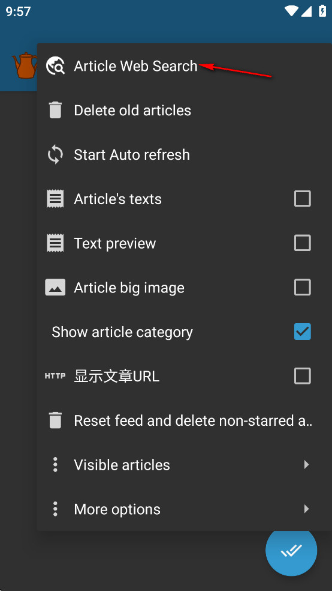This screenshot has width=332, height=591.
Task: Tap the teapot app icon
Action: coord(25,65)
